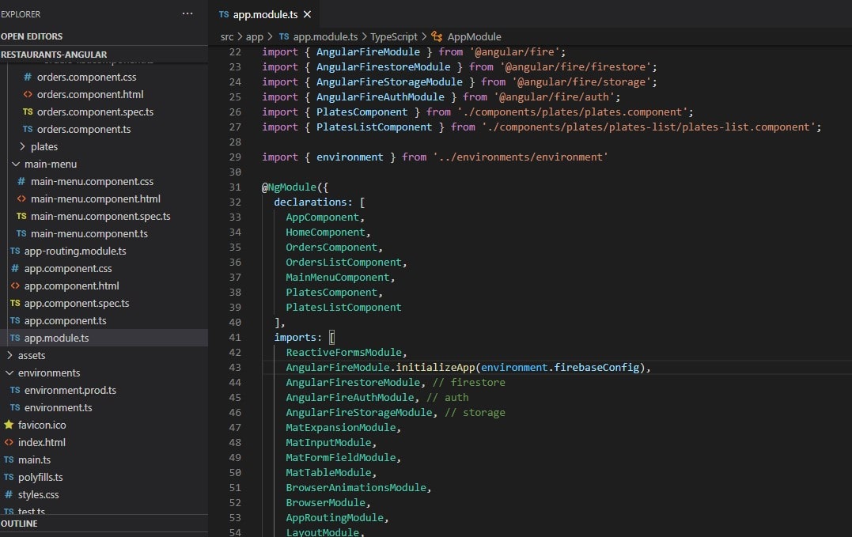Image resolution: width=852 pixels, height=537 pixels.
Task: Click the favicon.ico star icon
Action: click(x=9, y=425)
